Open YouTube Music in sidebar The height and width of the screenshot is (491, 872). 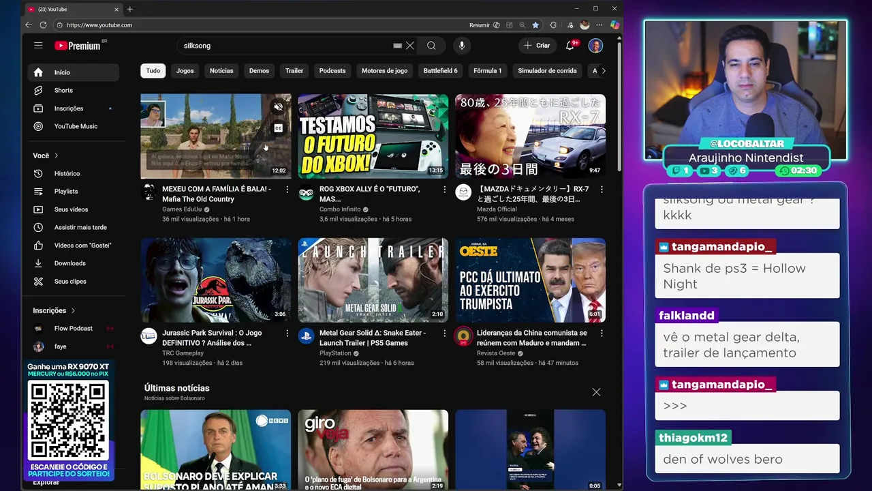click(x=74, y=126)
